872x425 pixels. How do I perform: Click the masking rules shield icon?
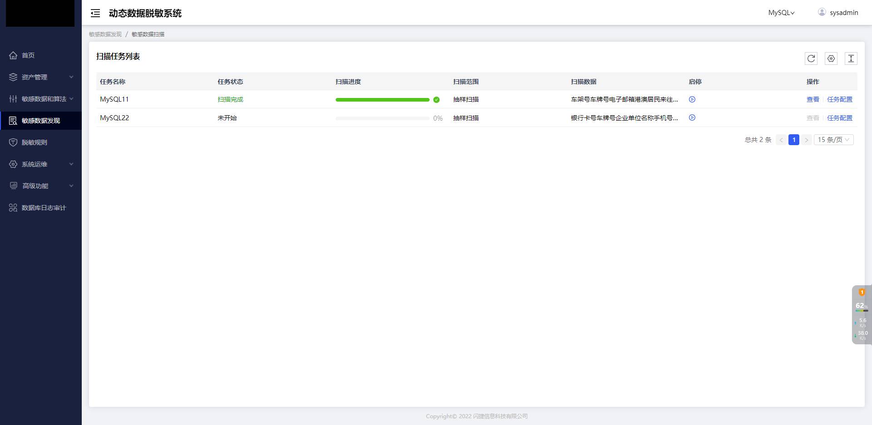tap(13, 142)
